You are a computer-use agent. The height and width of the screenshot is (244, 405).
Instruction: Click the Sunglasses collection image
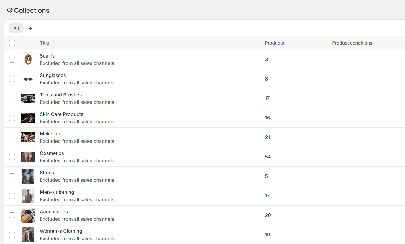[28, 79]
